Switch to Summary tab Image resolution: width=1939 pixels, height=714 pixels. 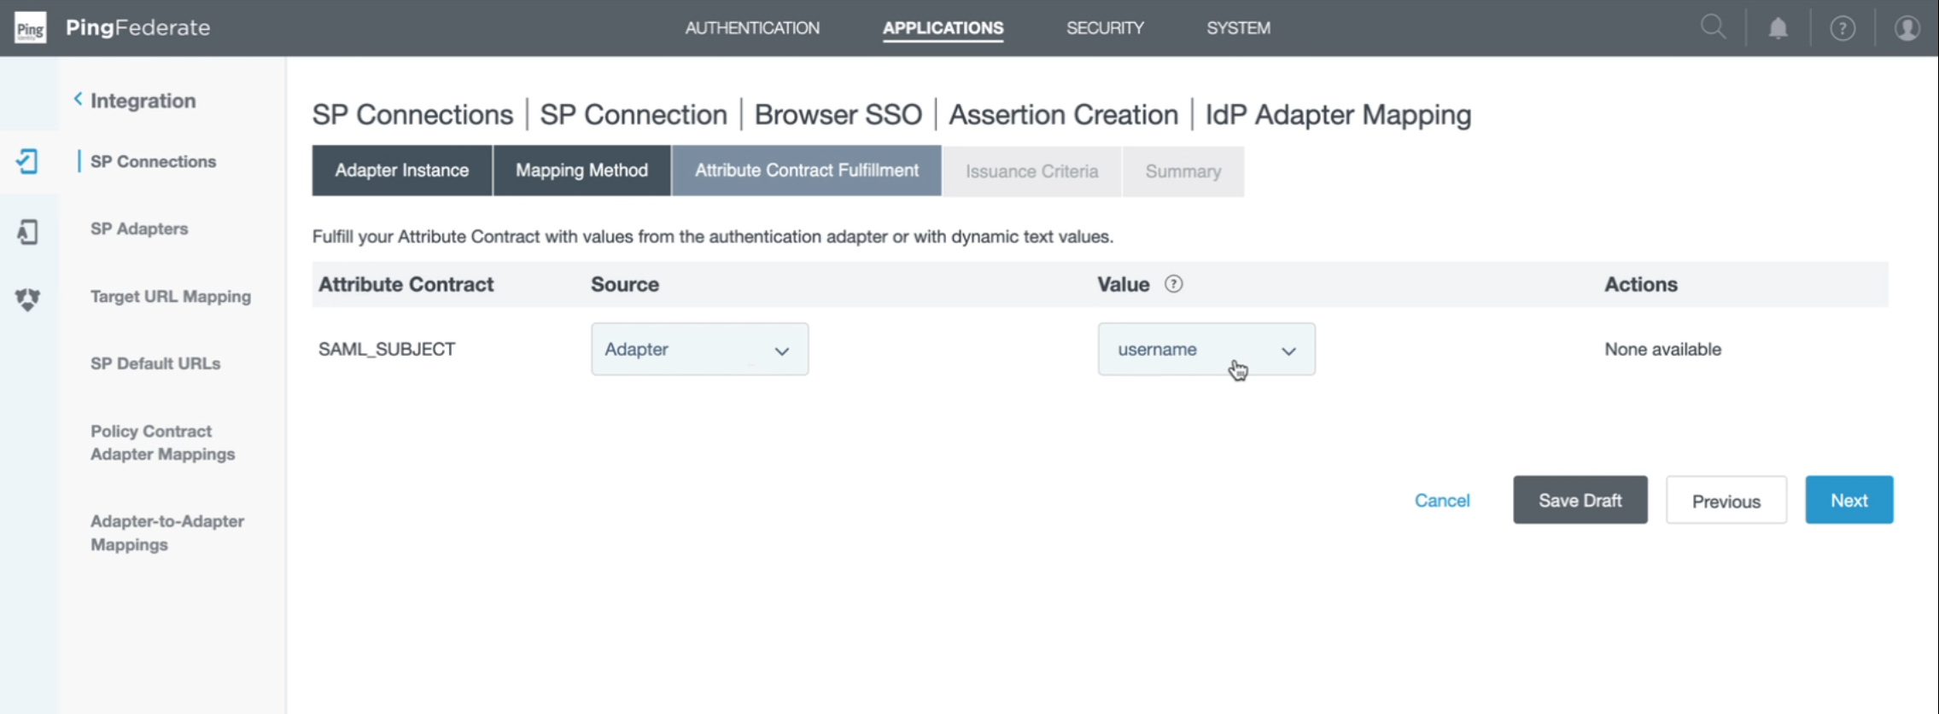(x=1183, y=171)
